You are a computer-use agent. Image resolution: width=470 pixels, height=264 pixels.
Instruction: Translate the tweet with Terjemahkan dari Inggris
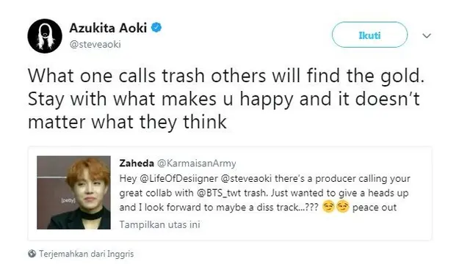point(87,254)
